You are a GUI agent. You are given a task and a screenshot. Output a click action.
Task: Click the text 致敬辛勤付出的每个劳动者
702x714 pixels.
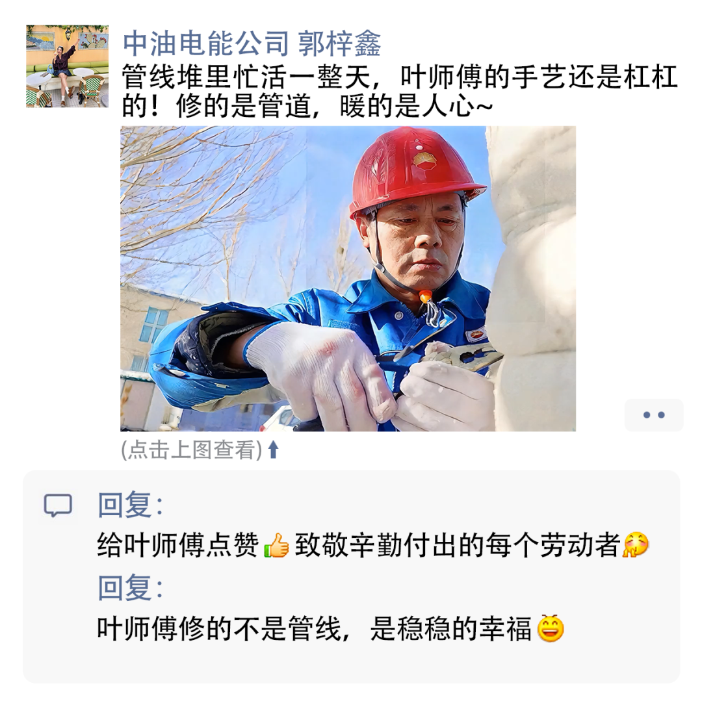(458, 545)
